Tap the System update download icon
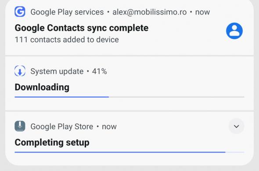This screenshot has height=171, width=259. pyautogui.click(x=20, y=71)
